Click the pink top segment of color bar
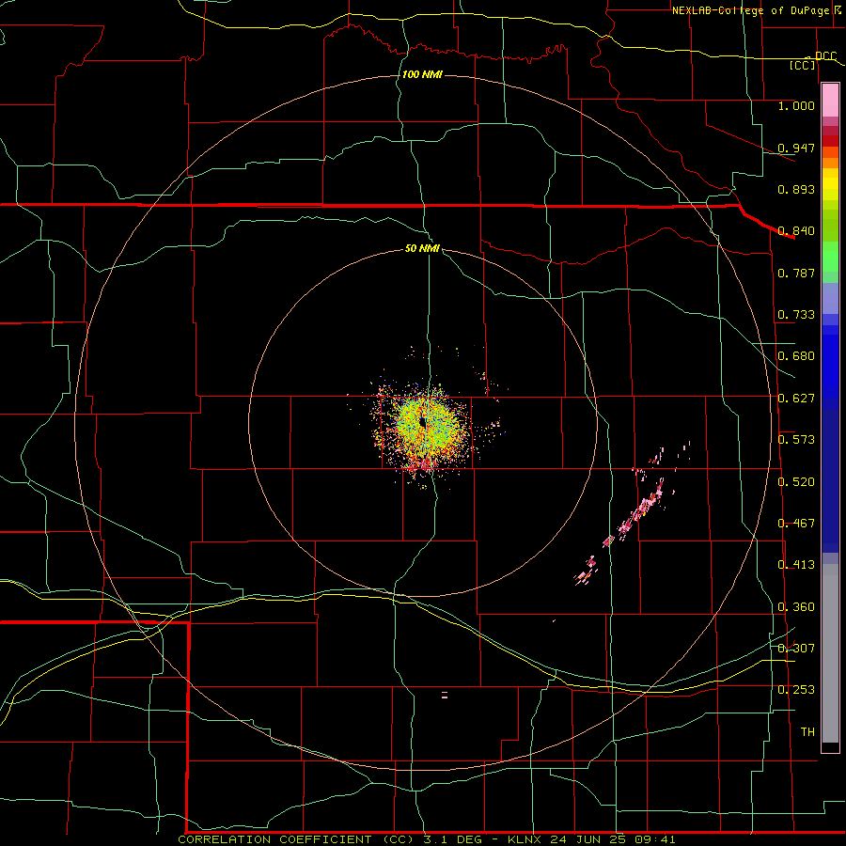This screenshot has width=846, height=846. (830, 101)
